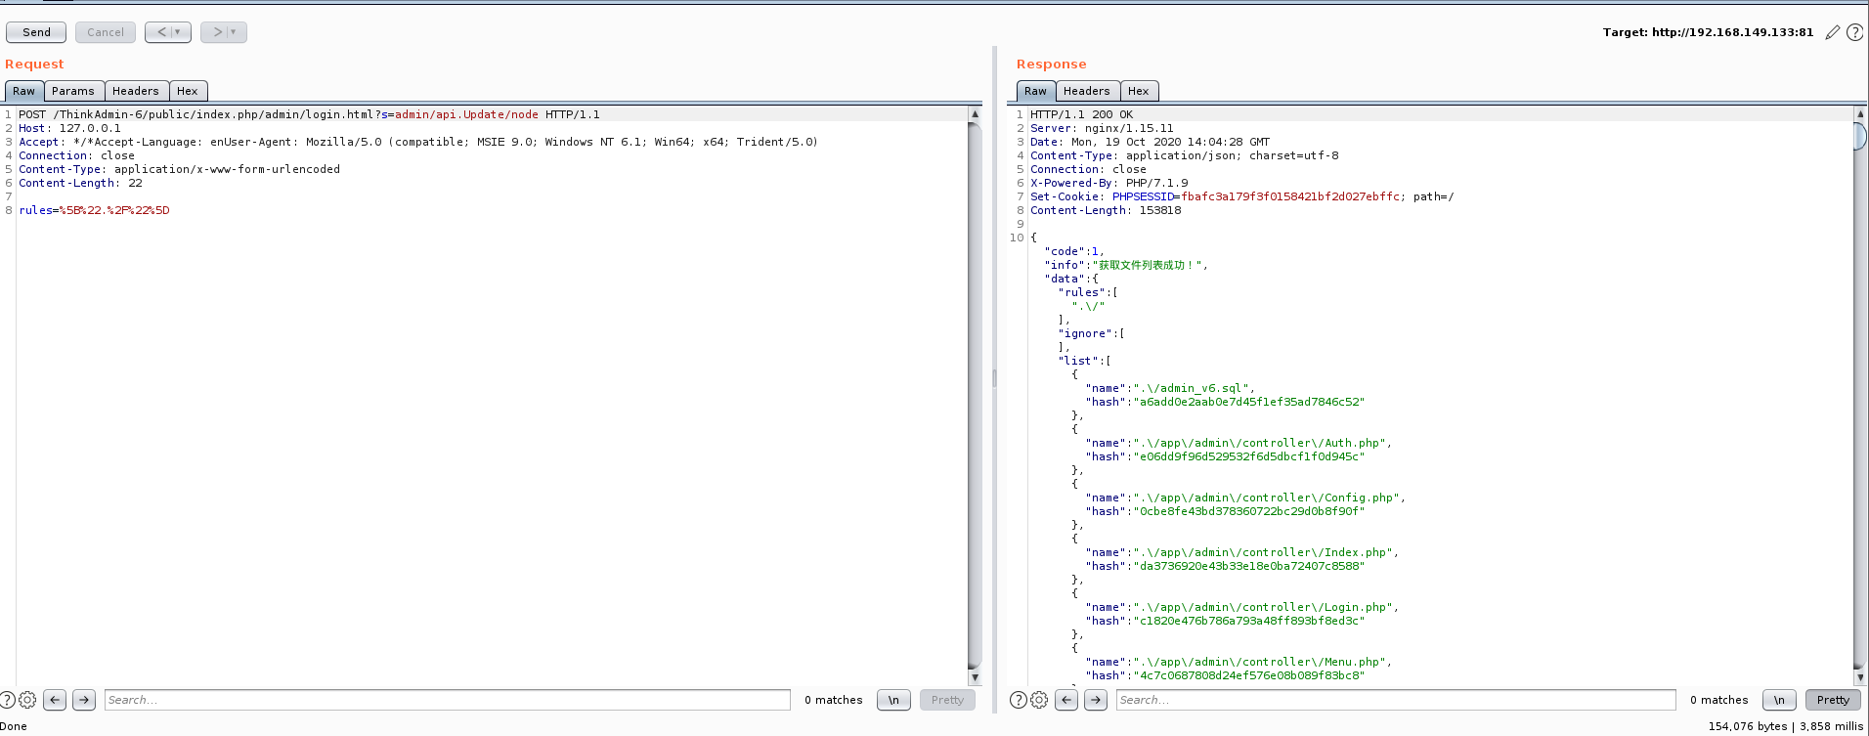Viewport: 1869px width, 736px height.
Task: Click the HTTP/1.1 200 OK status line
Action: tap(1082, 114)
